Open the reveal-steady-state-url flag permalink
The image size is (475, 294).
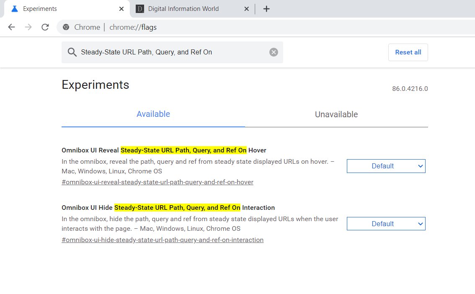157,182
